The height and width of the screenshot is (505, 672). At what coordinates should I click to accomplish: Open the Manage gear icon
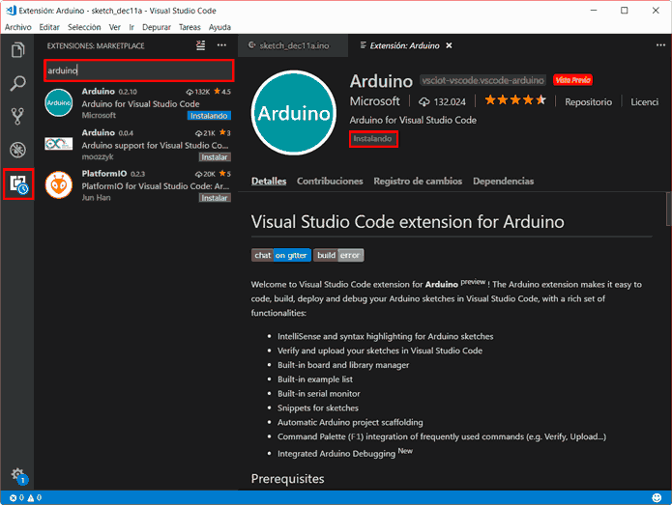tap(17, 475)
